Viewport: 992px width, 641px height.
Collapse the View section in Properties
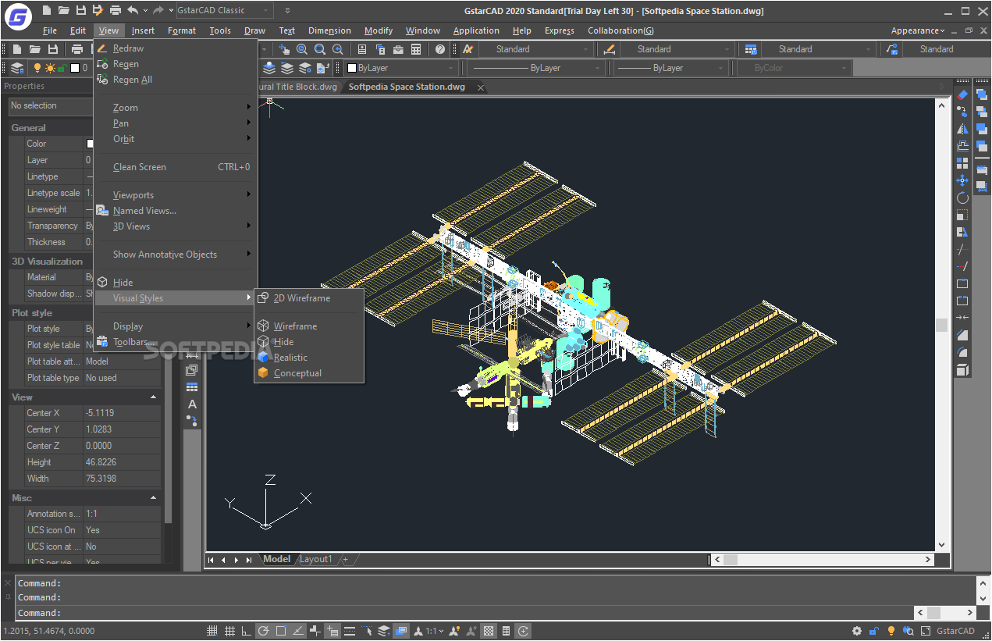coord(153,397)
